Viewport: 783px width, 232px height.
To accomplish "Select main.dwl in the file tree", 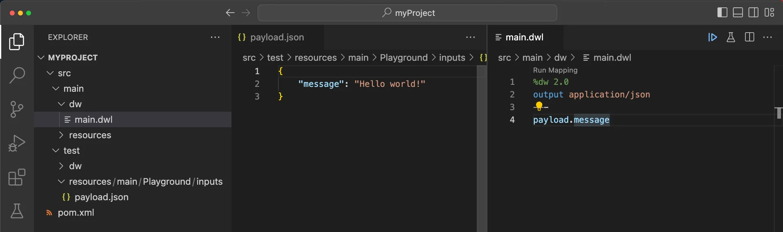I will tap(133, 119).
